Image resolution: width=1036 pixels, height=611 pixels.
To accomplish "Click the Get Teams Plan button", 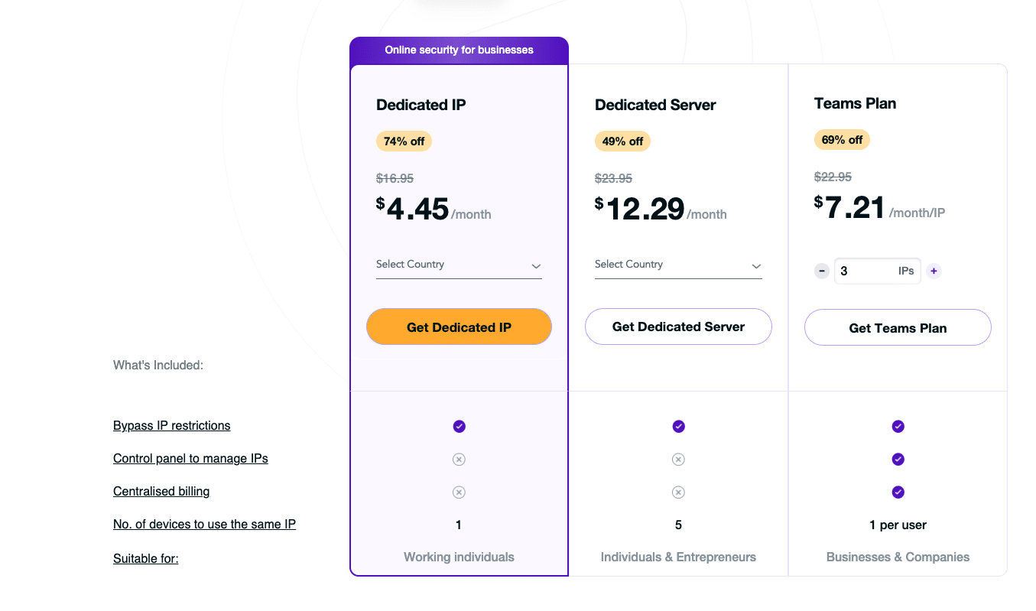I will point(898,327).
